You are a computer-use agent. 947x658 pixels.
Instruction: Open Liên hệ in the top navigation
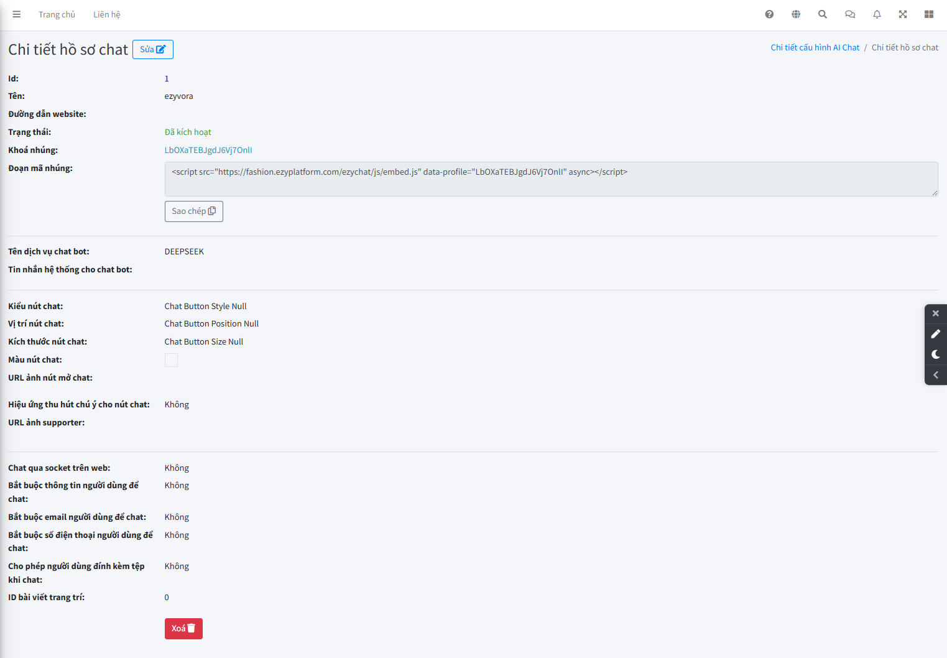[107, 14]
